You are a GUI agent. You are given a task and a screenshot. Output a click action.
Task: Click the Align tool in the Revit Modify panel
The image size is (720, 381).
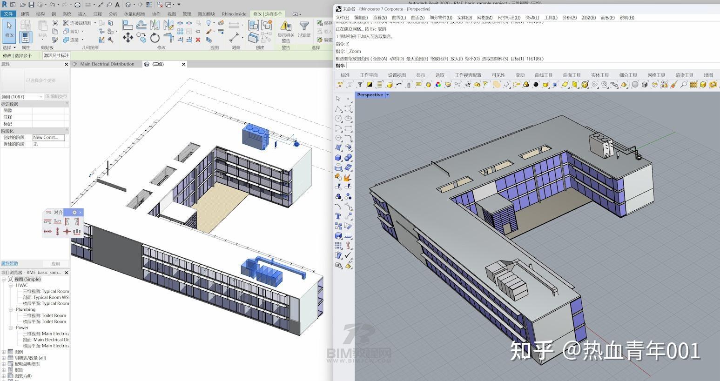(128, 25)
